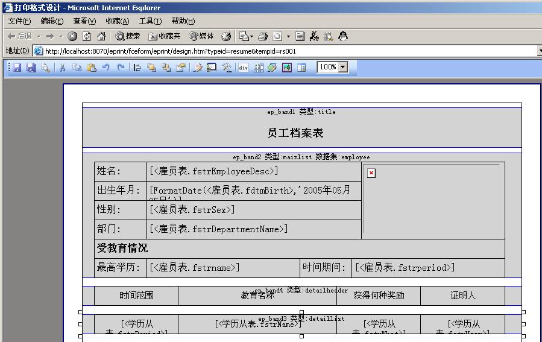The height and width of the screenshot is (342, 542).
Task: Click the 搜索 search button
Action: (128, 36)
